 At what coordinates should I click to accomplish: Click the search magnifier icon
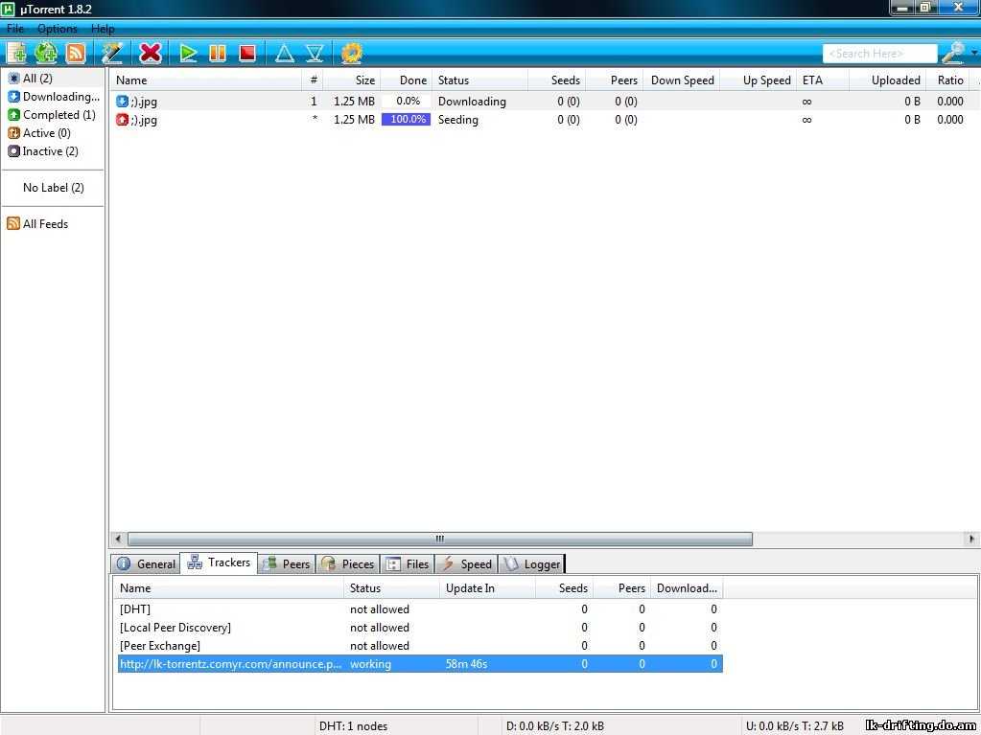tap(953, 53)
